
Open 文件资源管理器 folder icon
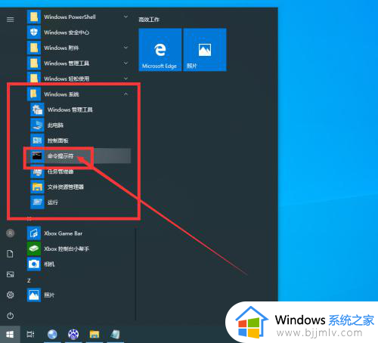pyautogui.click(x=37, y=187)
